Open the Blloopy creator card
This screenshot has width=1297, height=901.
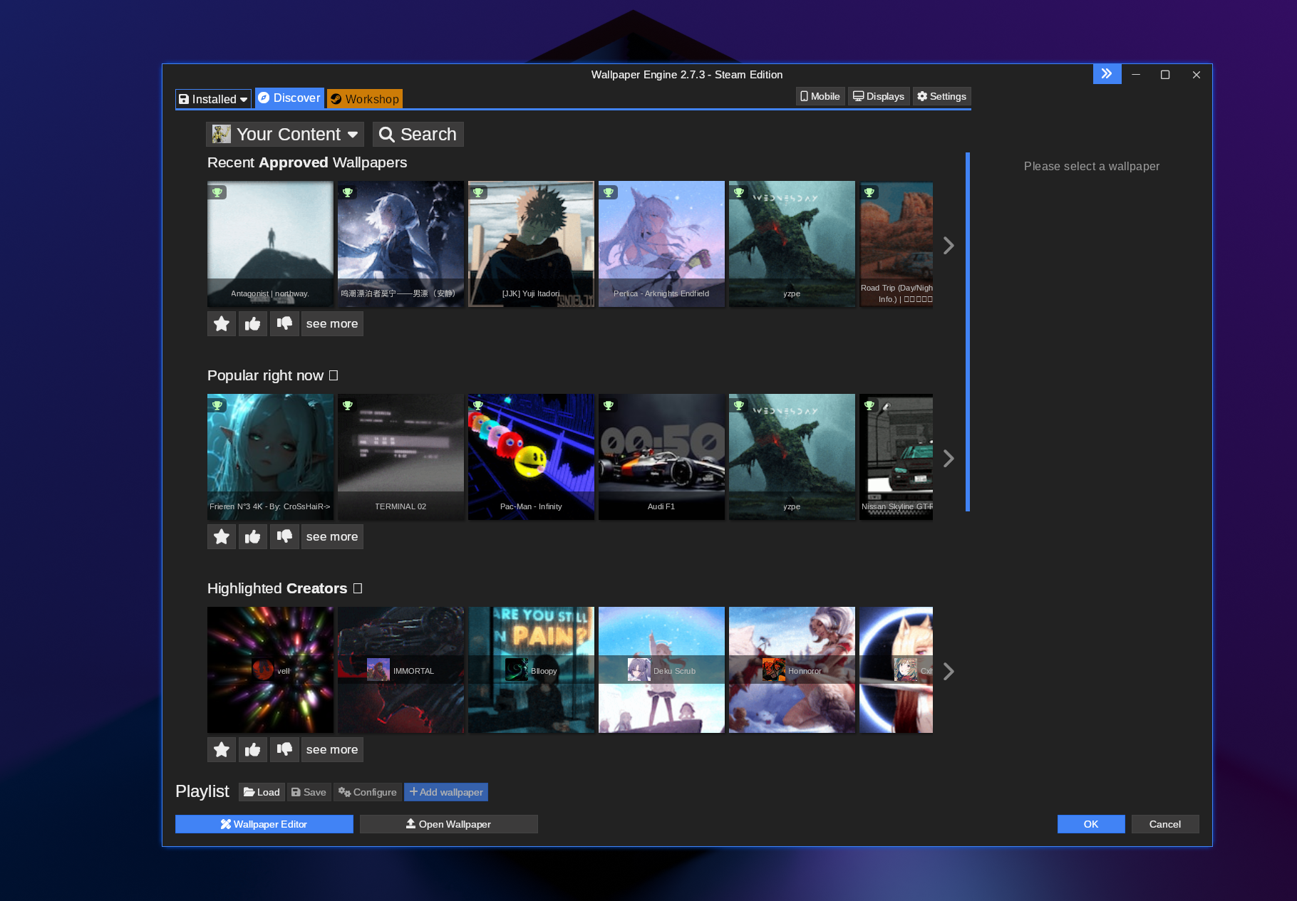531,670
